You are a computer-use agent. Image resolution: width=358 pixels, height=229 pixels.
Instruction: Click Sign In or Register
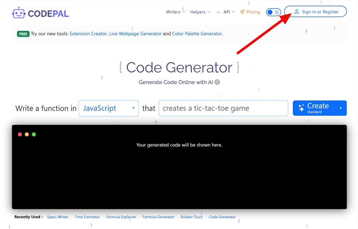coord(315,12)
